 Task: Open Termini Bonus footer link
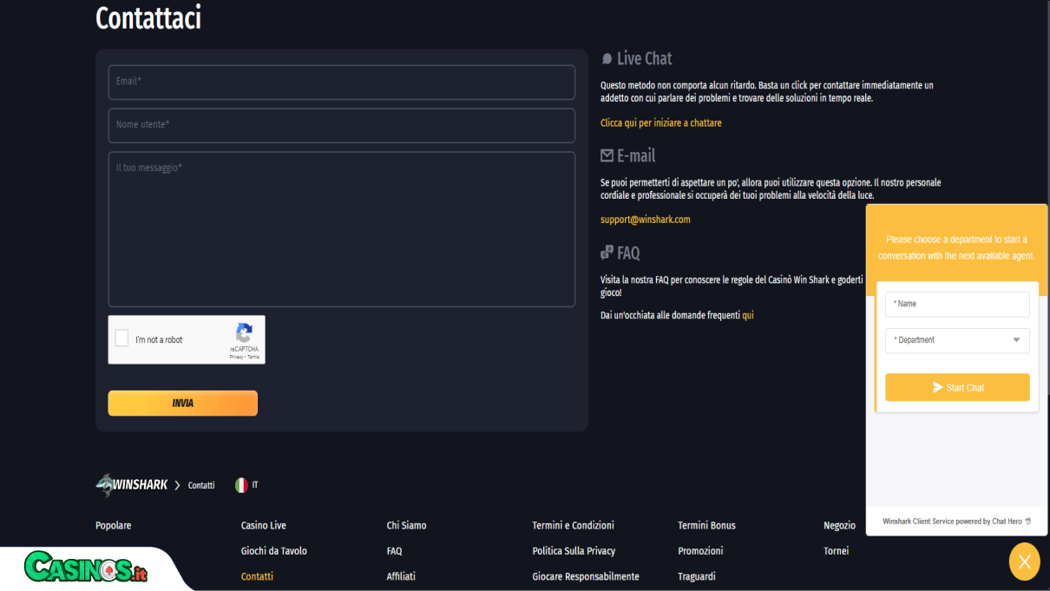point(706,525)
